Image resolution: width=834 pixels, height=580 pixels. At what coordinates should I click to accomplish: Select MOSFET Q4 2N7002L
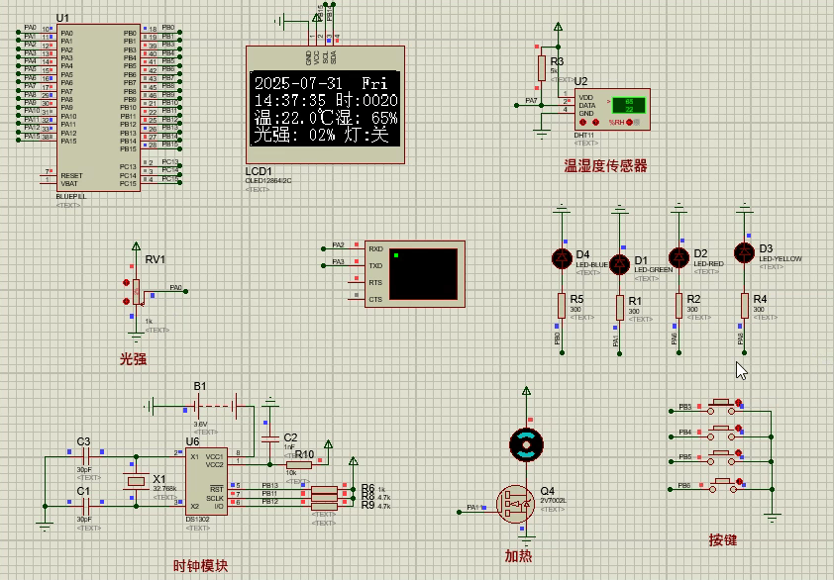click(515, 503)
